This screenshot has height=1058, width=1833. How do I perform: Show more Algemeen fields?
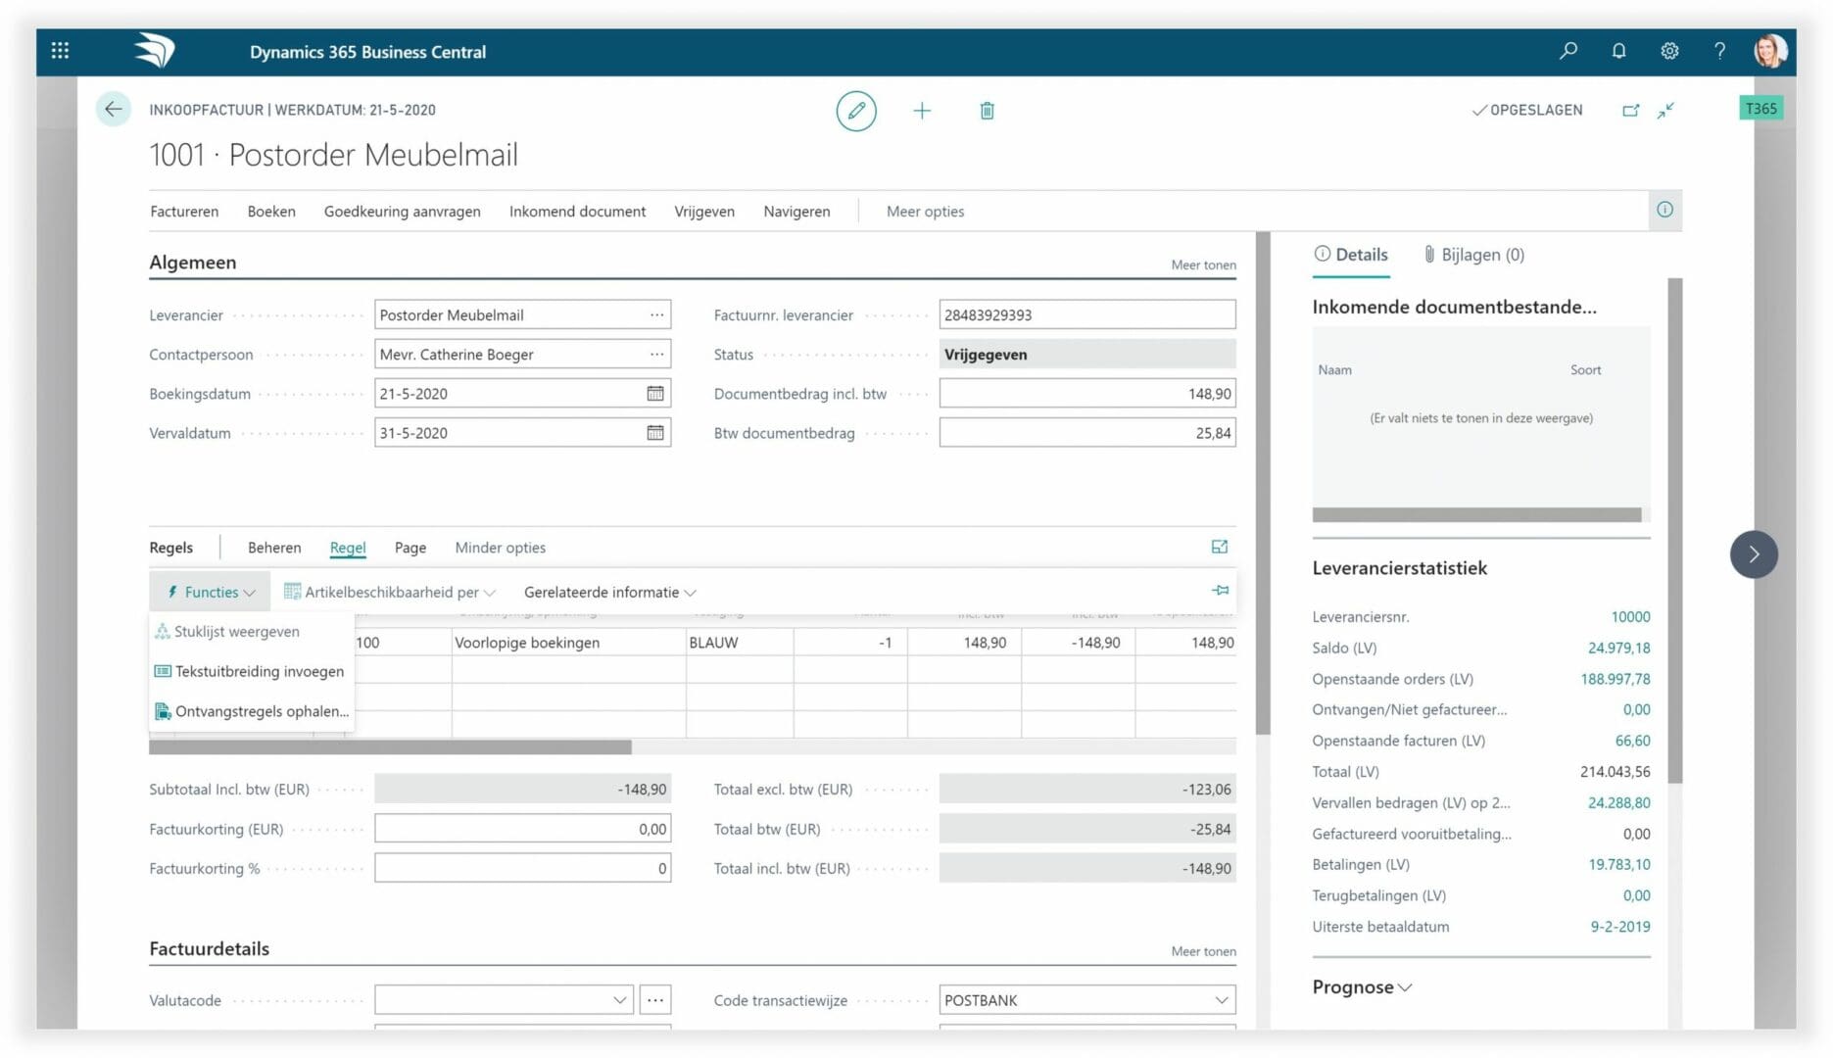coord(1203,264)
